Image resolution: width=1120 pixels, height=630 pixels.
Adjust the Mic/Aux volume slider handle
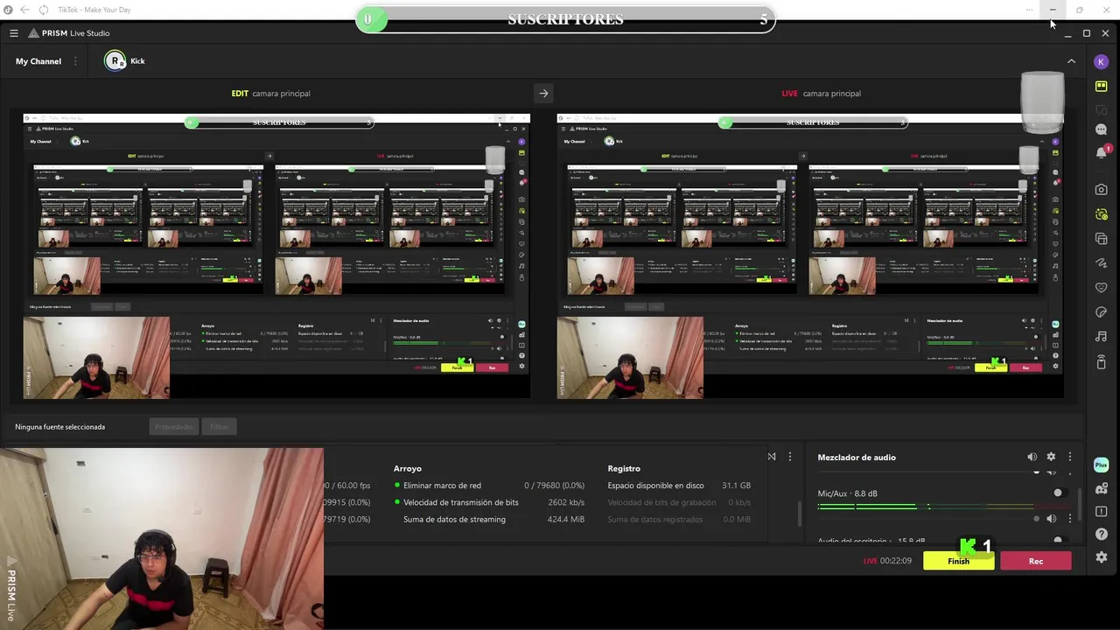click(1037, 519)
